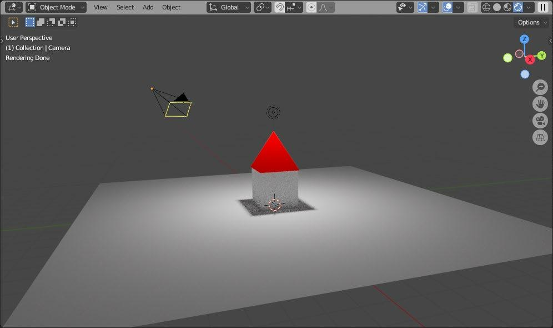Viewport: 553px width, 328px height.
Task: Open the pivot point dropdown
Action: click(263, 7)
